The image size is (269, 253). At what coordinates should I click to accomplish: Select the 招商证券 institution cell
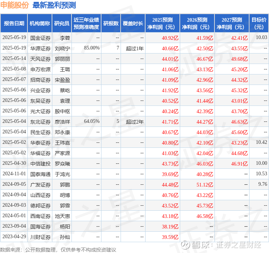click(40, 80)
